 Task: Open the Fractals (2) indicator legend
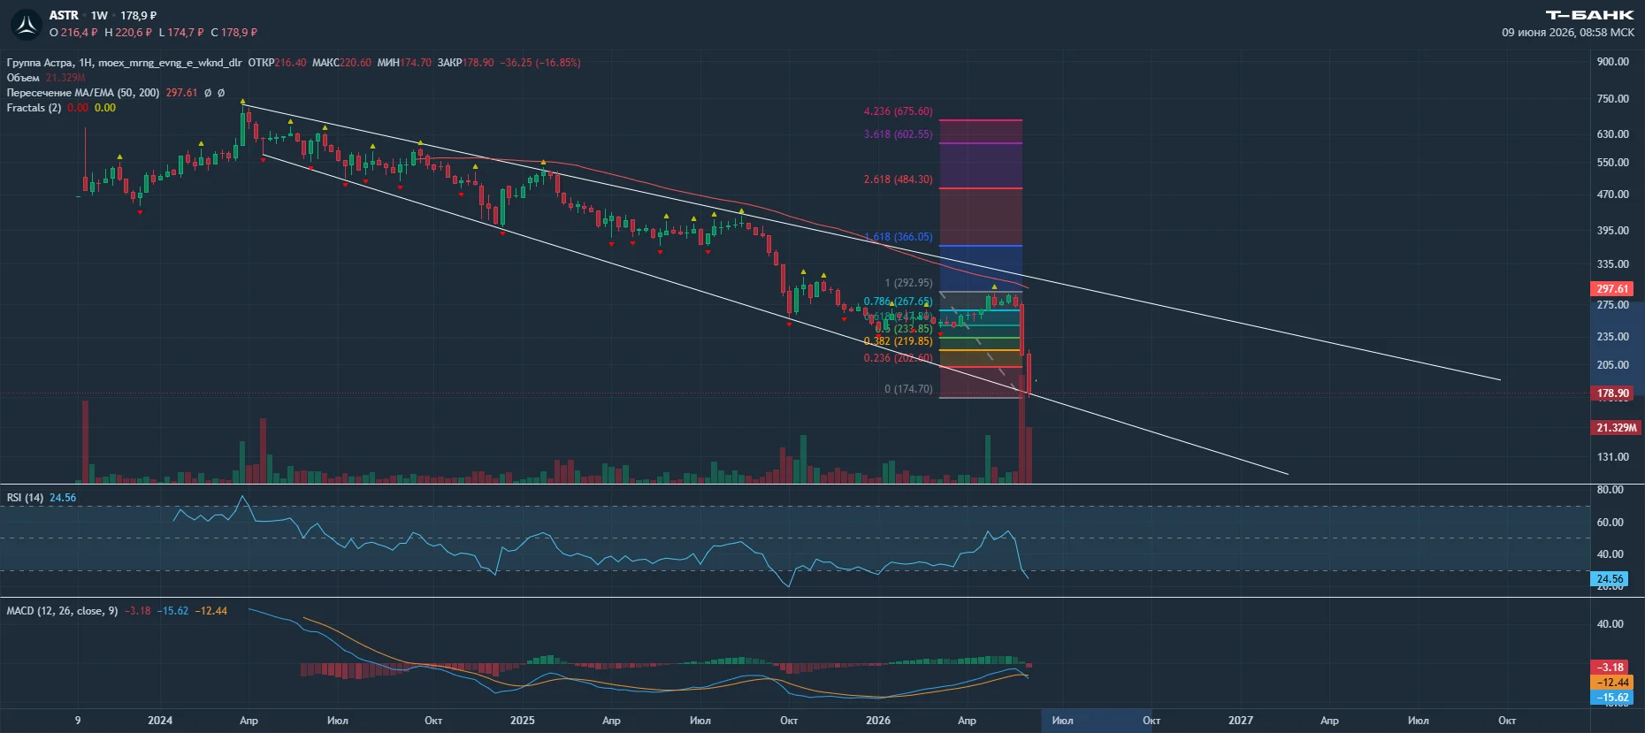34,108
